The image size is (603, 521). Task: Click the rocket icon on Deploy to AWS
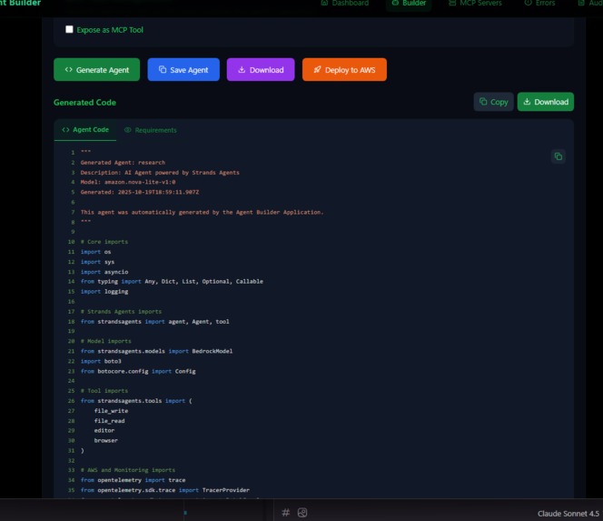click(317, 70)
